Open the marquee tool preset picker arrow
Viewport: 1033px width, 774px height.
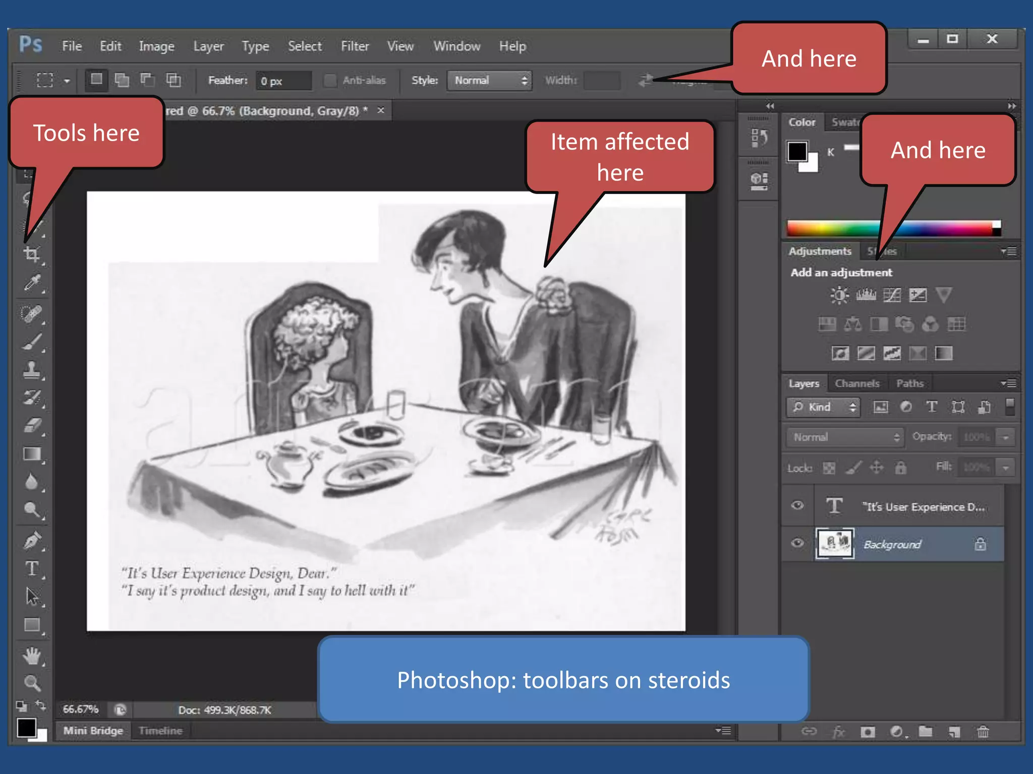pos(67,81)
